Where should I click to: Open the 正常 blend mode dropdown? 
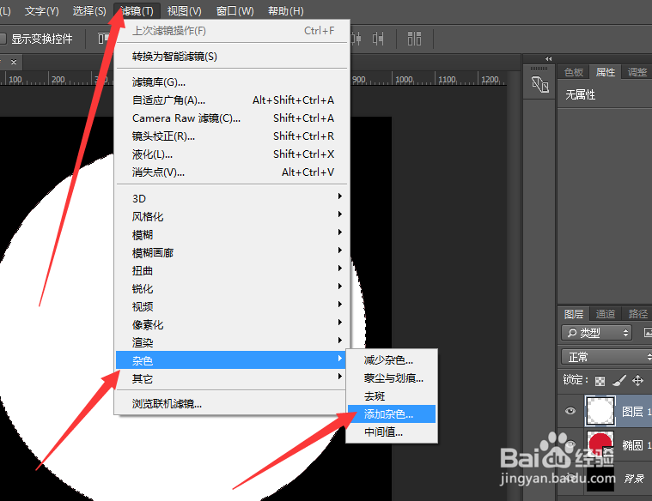(606, 357)
